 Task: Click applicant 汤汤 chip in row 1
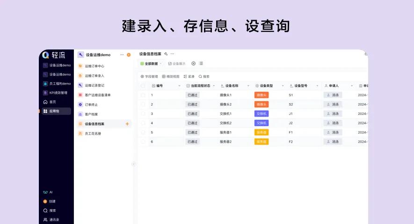tap(333, 95)
